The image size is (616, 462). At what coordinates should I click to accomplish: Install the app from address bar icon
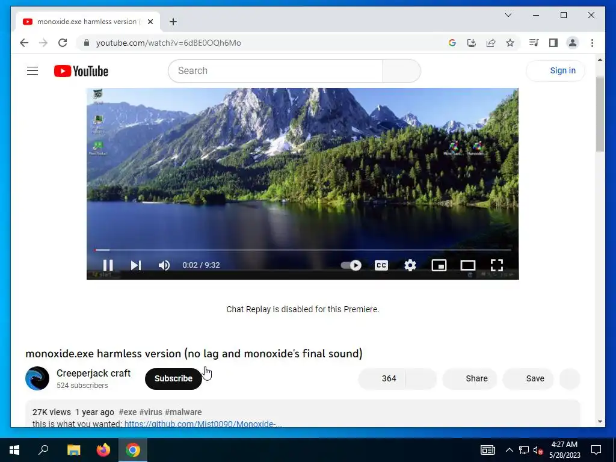pyautogui.click(x=472, y=43)
